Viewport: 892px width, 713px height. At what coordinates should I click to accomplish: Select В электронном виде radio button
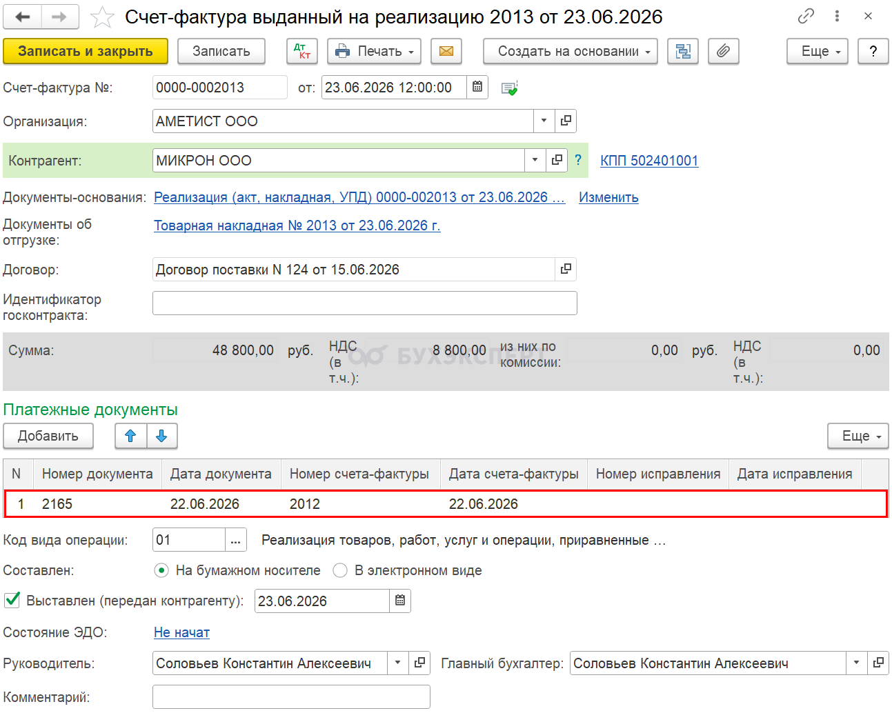pyautogui.click(x=340, y=570)
